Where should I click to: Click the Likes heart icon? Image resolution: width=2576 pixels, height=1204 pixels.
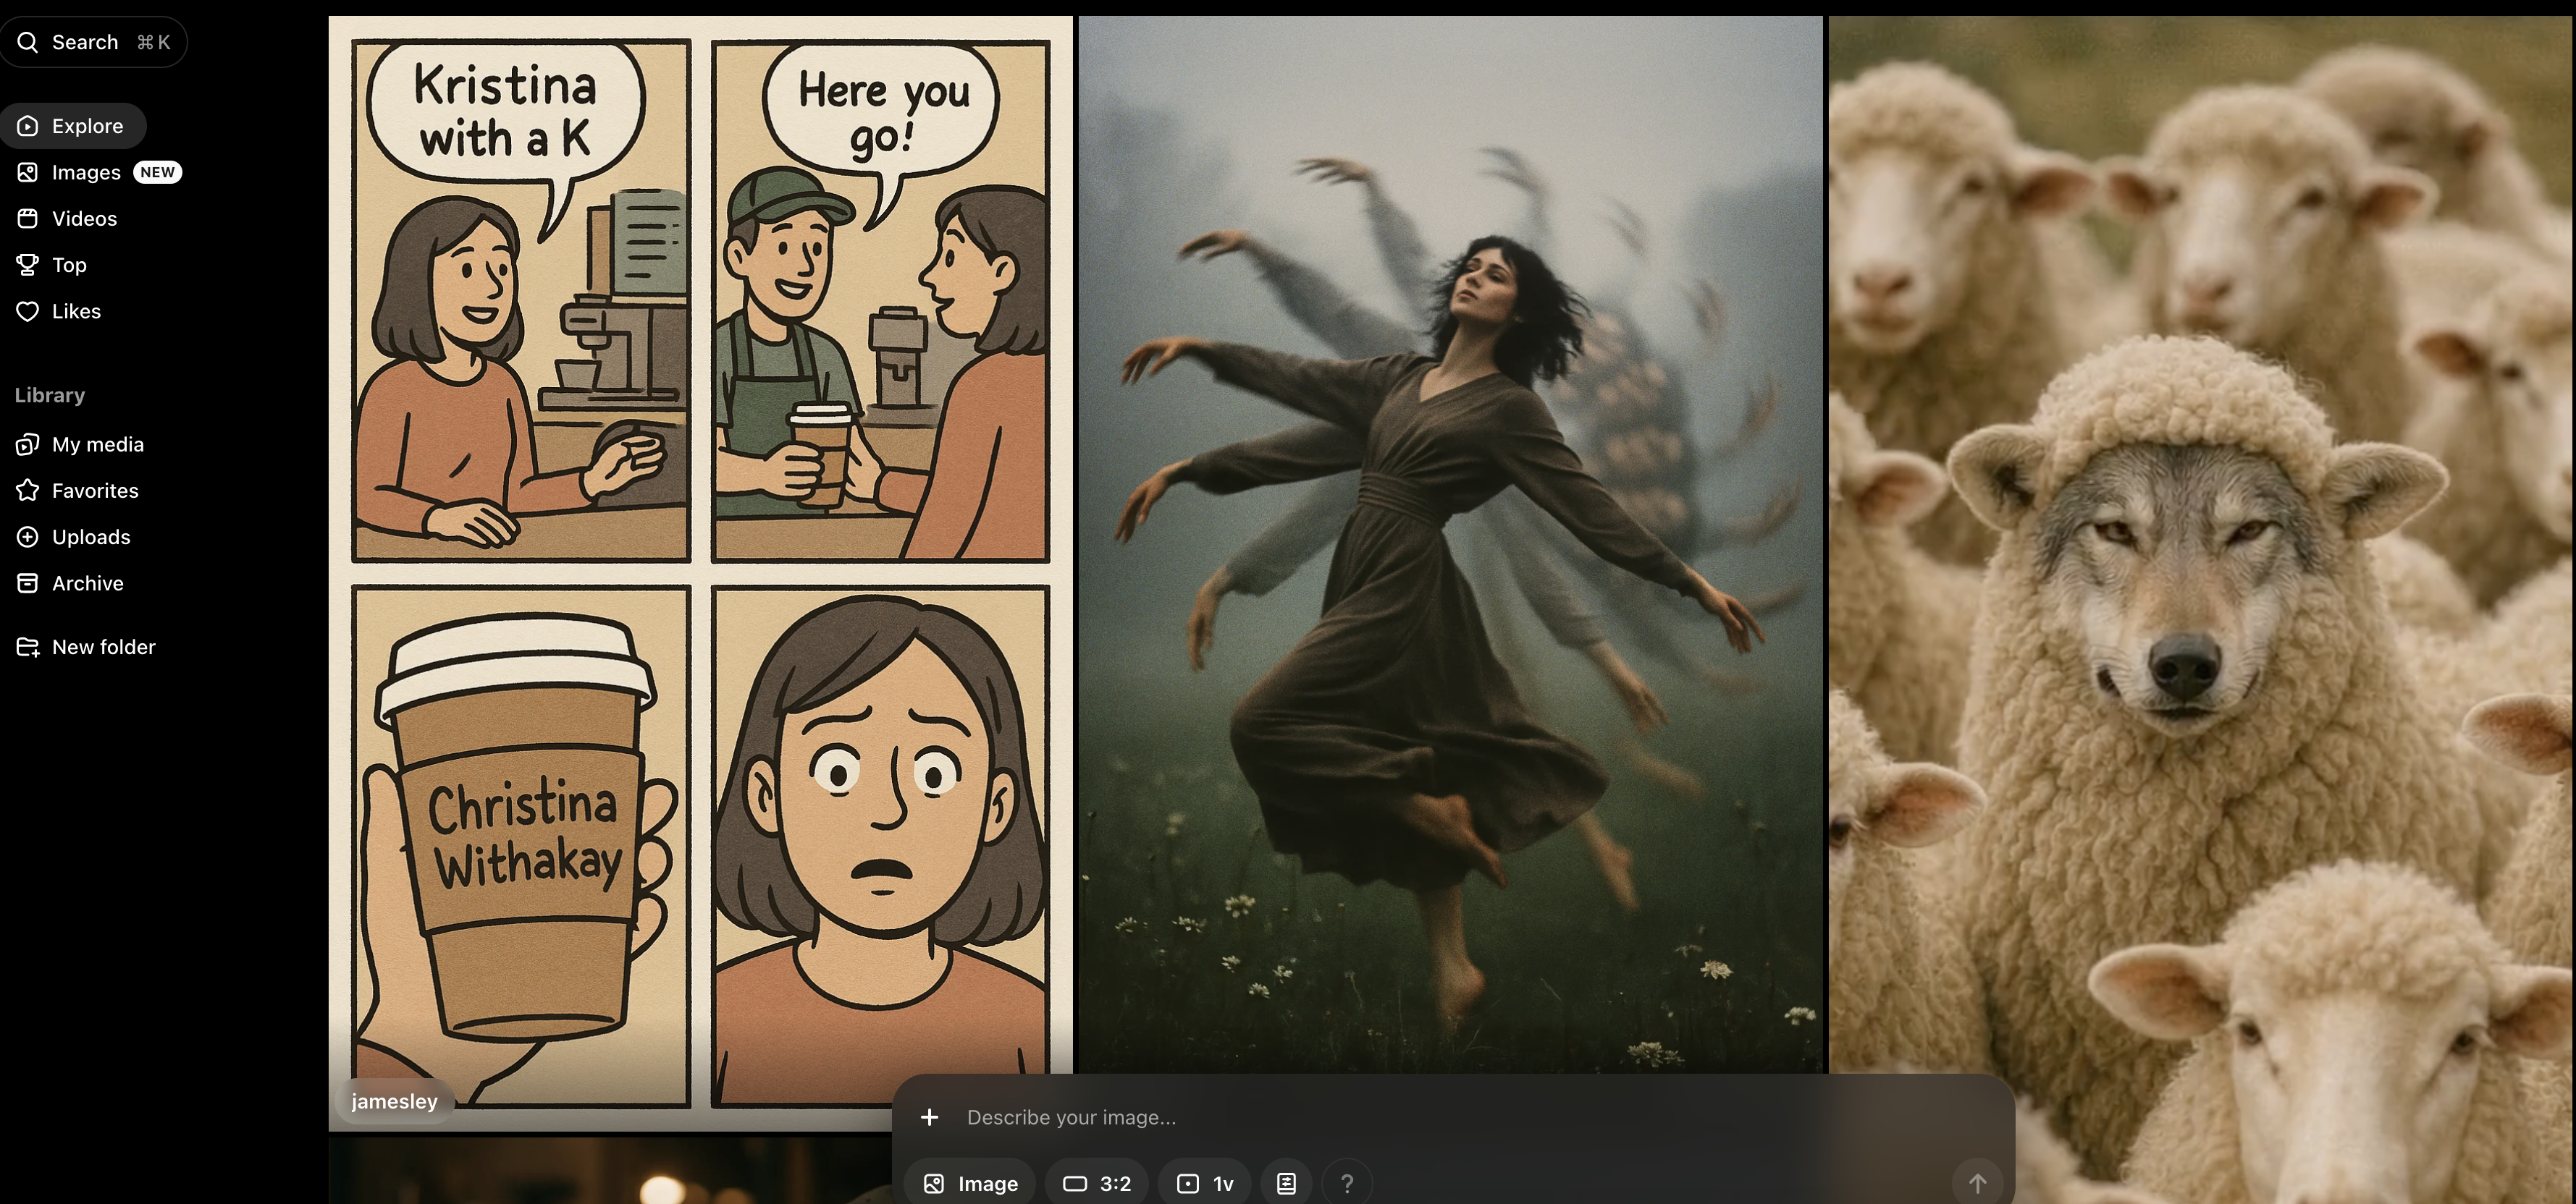pyautogui.click(x=28, y=312)
